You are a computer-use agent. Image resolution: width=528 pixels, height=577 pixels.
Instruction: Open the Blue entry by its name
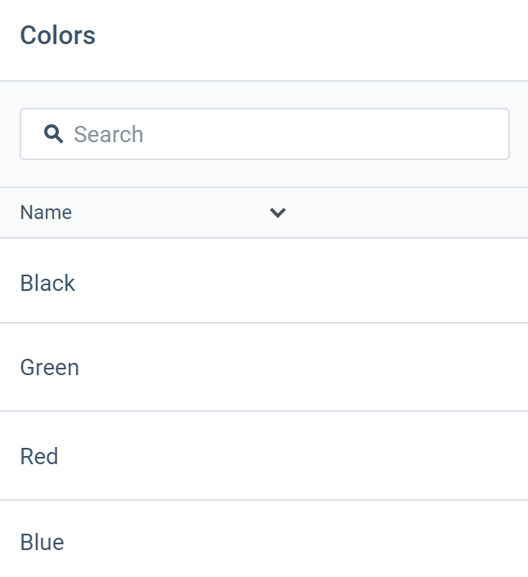[42, 543]
